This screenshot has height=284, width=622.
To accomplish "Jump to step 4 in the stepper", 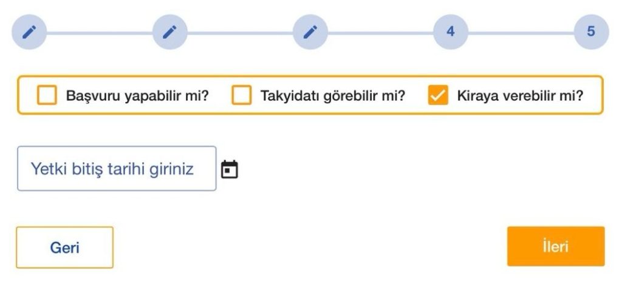I will [451, 32].
